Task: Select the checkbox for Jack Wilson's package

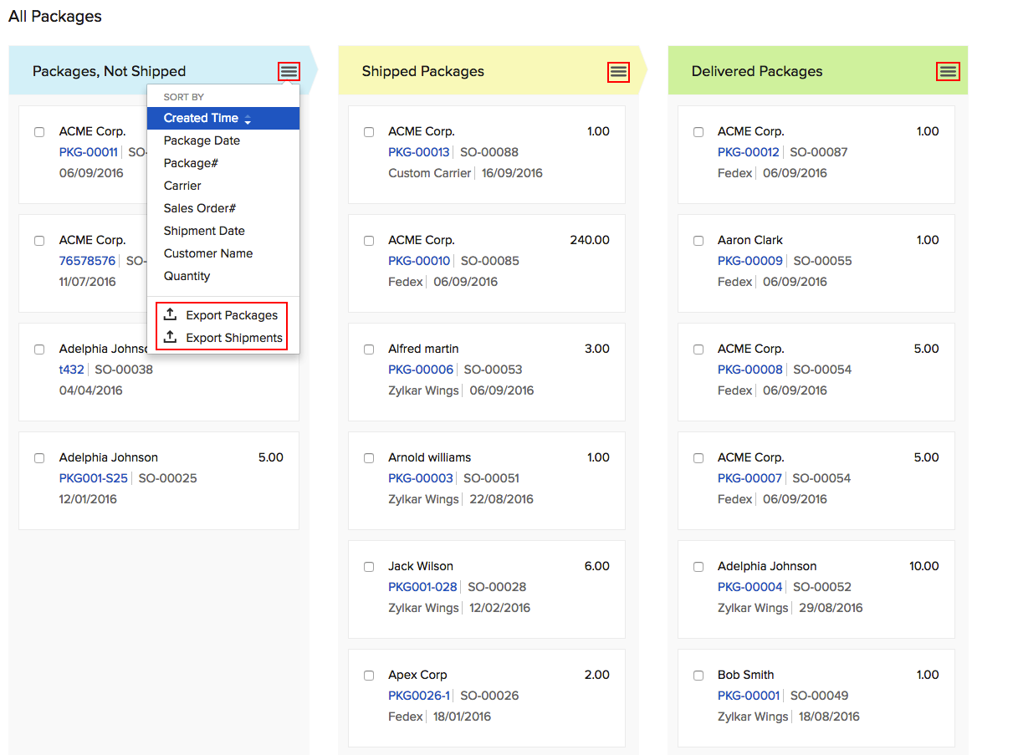Action: pos(368,566)
